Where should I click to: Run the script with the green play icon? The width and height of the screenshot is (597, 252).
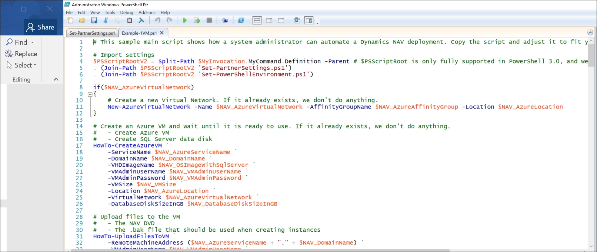185,20
